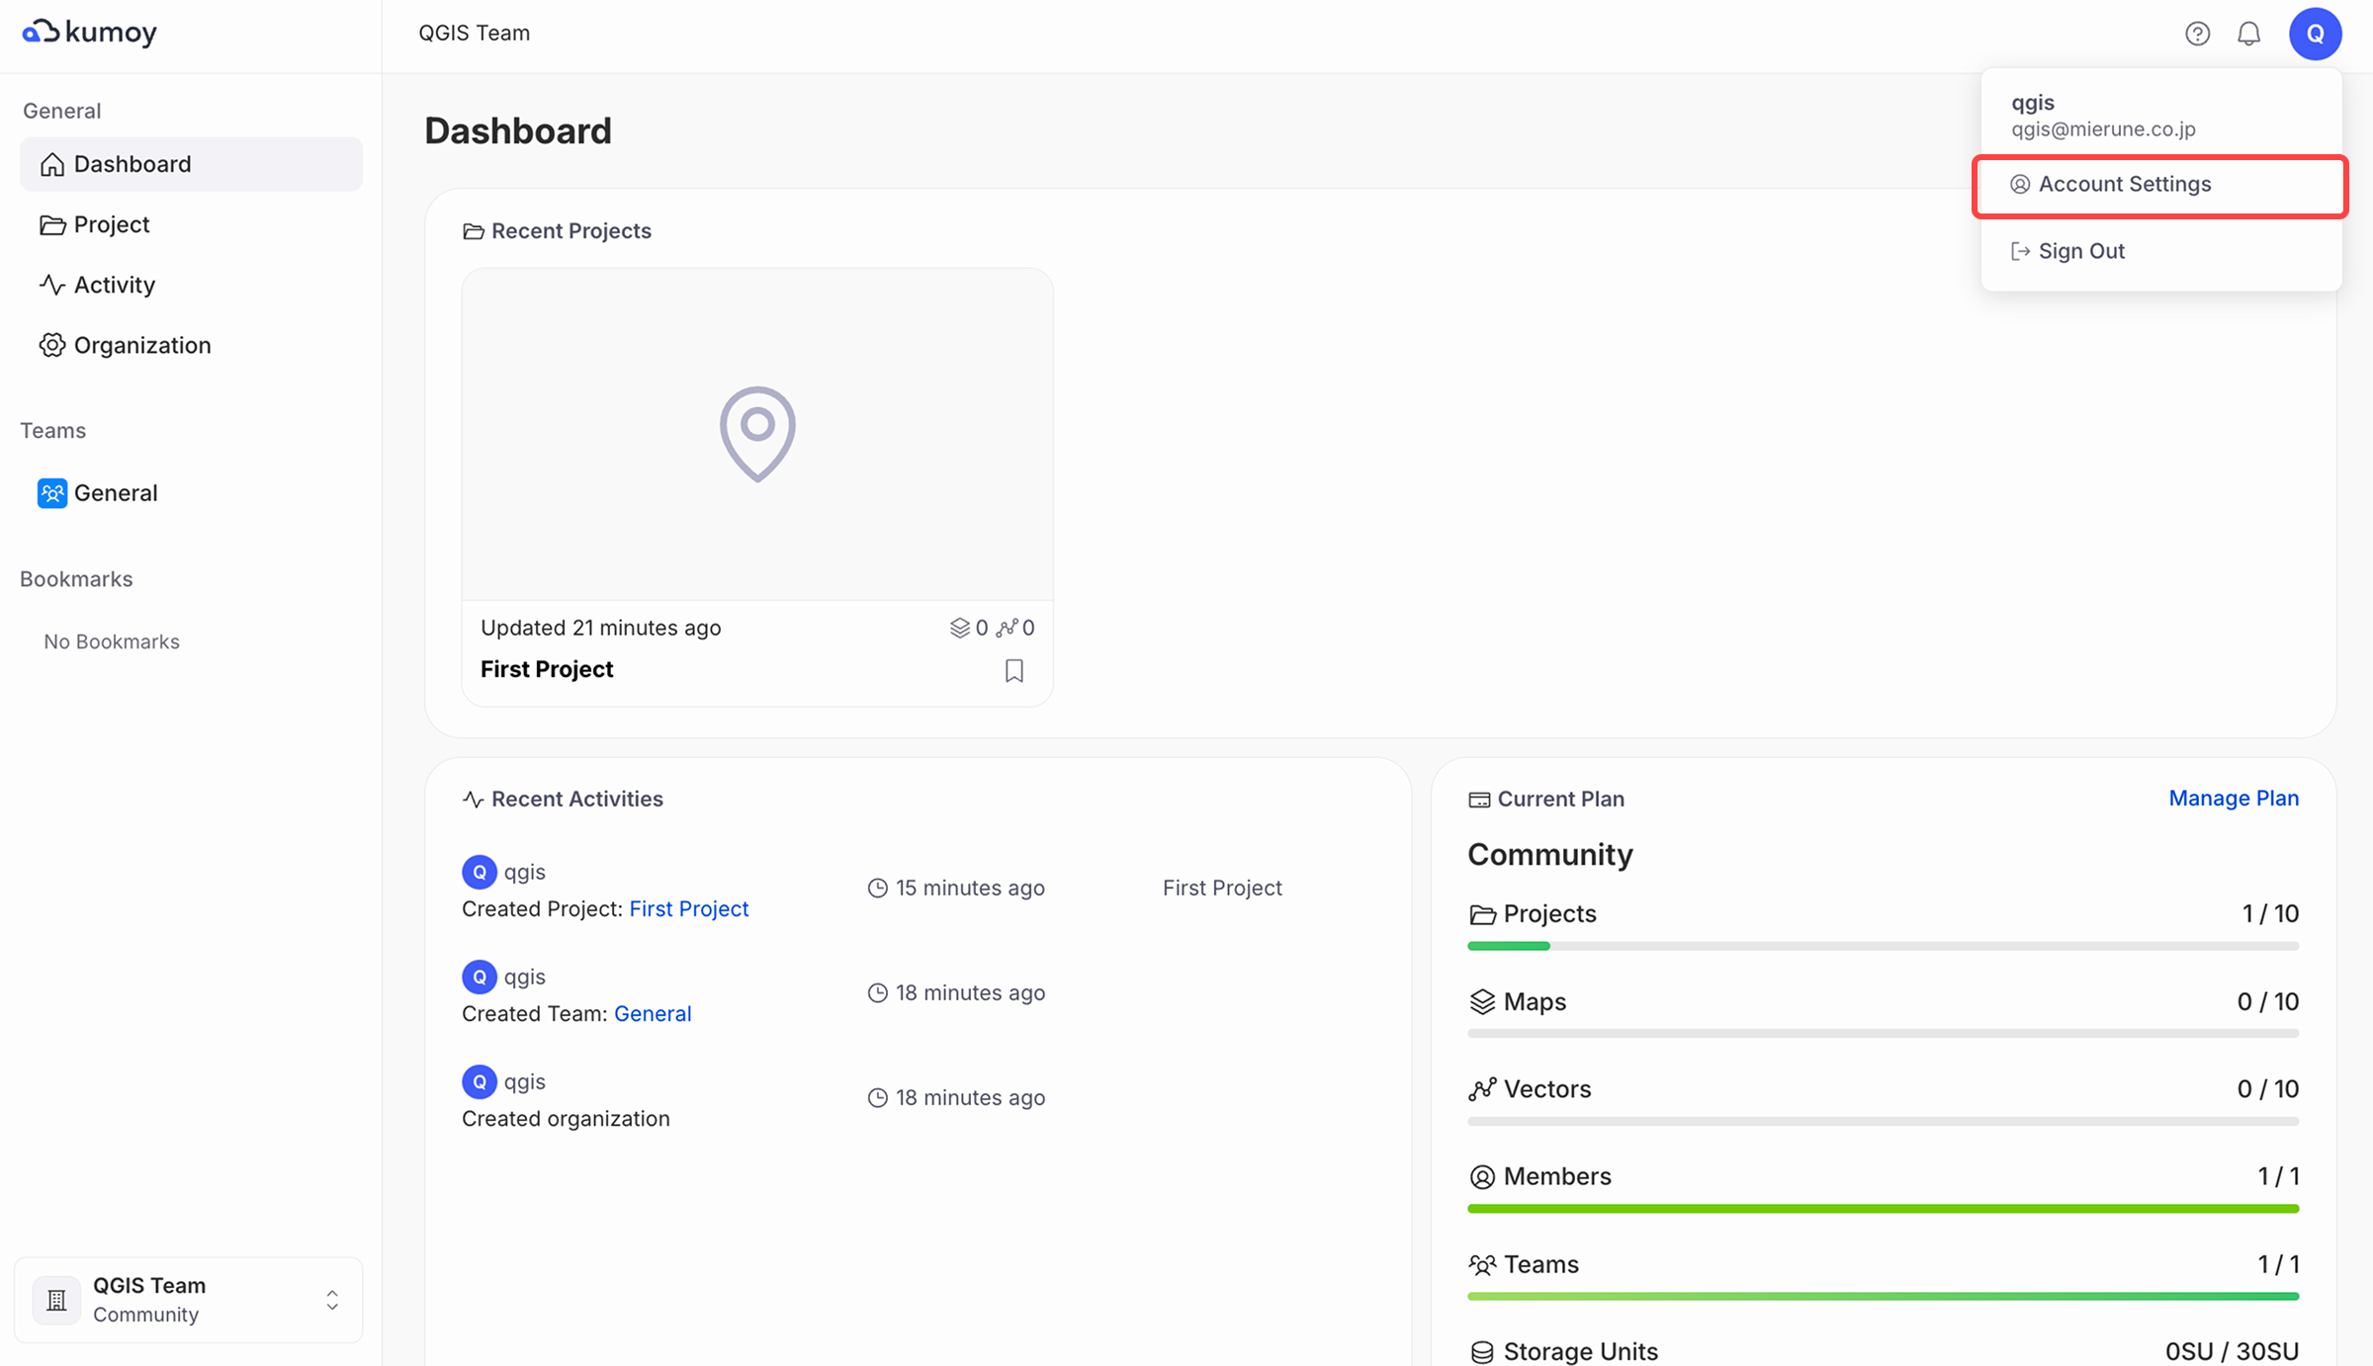Open the notifications bell icon
Screen dimensions: 2373x1366
click(2248, 33)
